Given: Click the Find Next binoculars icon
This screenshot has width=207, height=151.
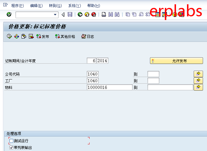Looking at the screenshot, I should [117, 14].
